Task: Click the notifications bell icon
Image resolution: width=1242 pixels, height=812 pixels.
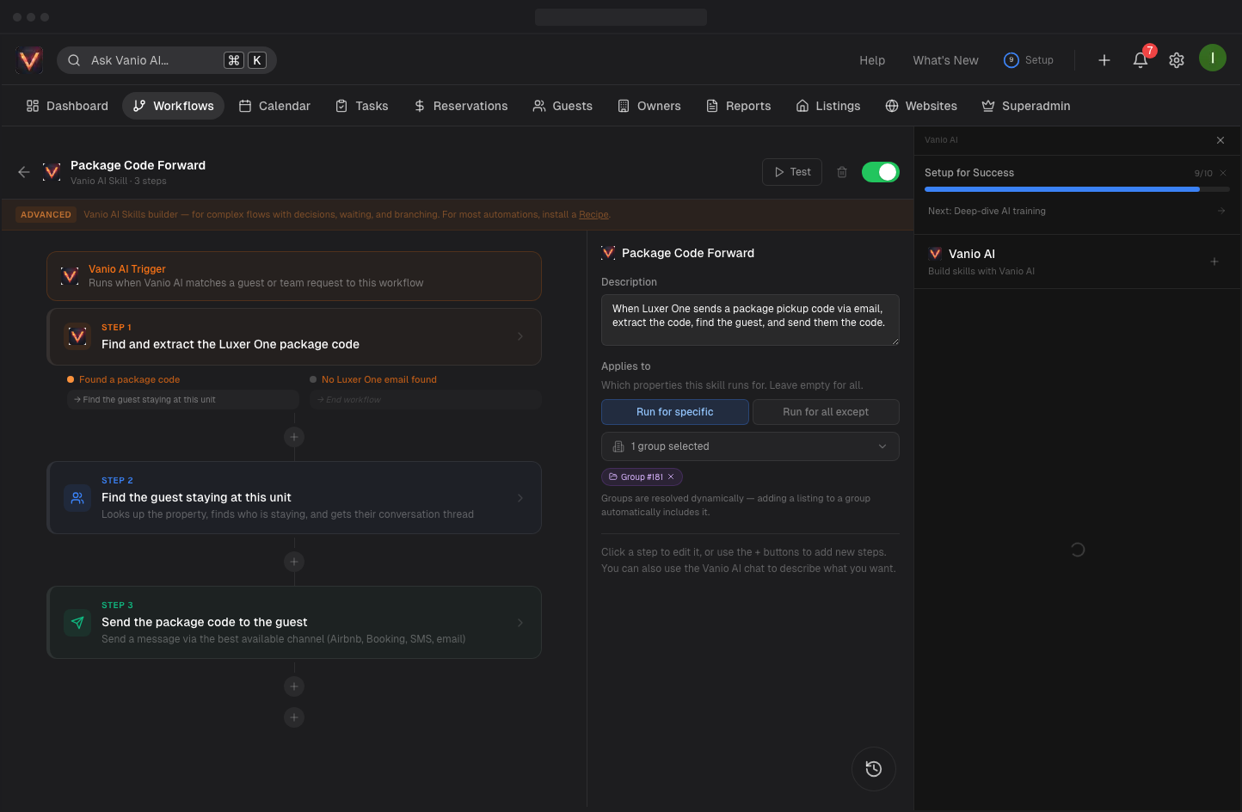Action: pyautogui.click(x=1141, y=60)
